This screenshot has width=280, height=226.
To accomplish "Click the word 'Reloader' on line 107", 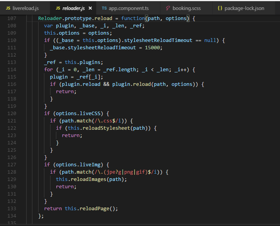I will (x=50, y=18).
